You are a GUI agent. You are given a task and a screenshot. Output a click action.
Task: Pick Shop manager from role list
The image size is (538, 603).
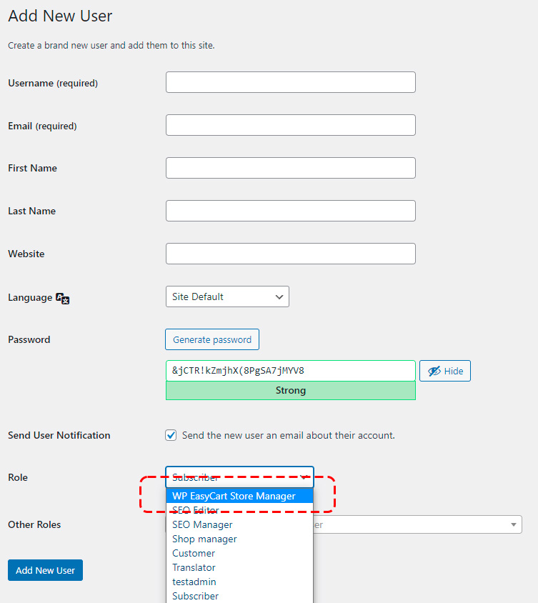[204, 539]
